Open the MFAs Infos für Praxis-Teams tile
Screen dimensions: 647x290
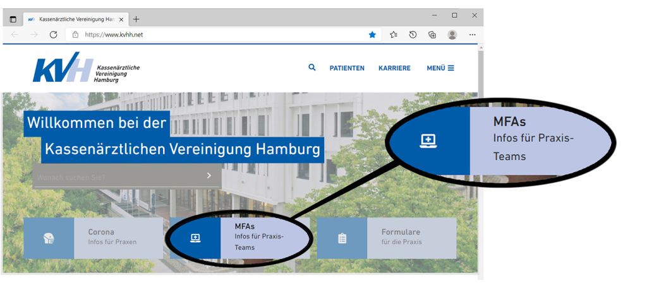[x=239, y=238]
